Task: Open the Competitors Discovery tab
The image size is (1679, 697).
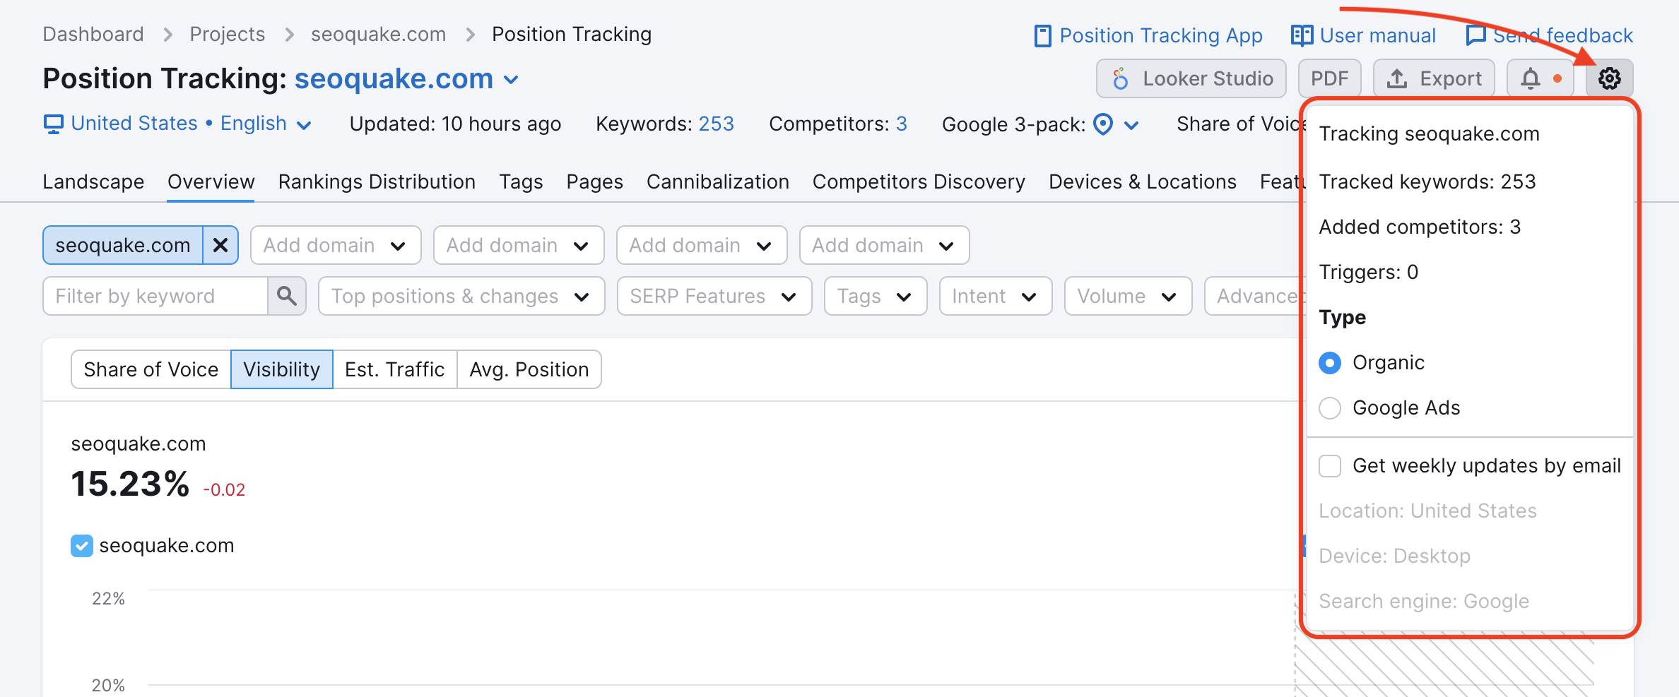Action: (919, 182)
